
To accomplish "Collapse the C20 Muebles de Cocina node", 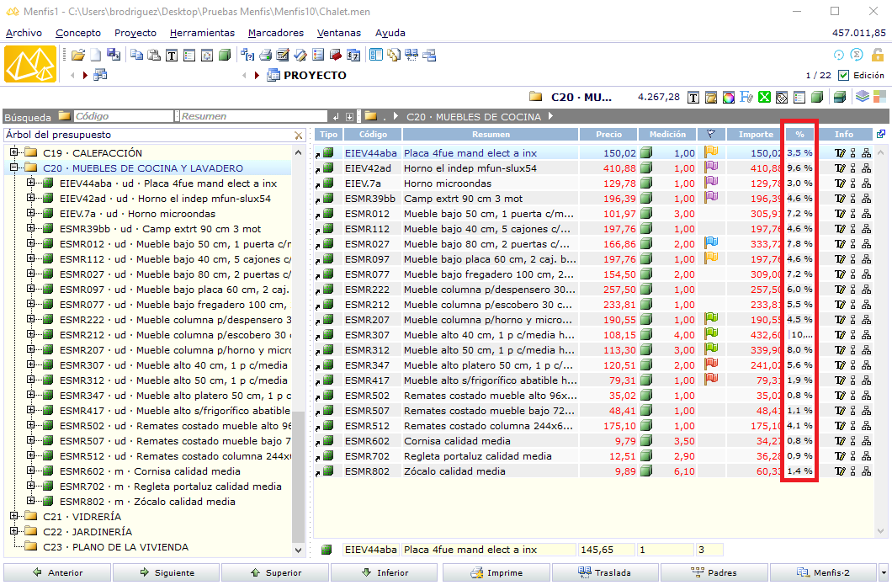I will pyautogui.click(x=14, y=168).
